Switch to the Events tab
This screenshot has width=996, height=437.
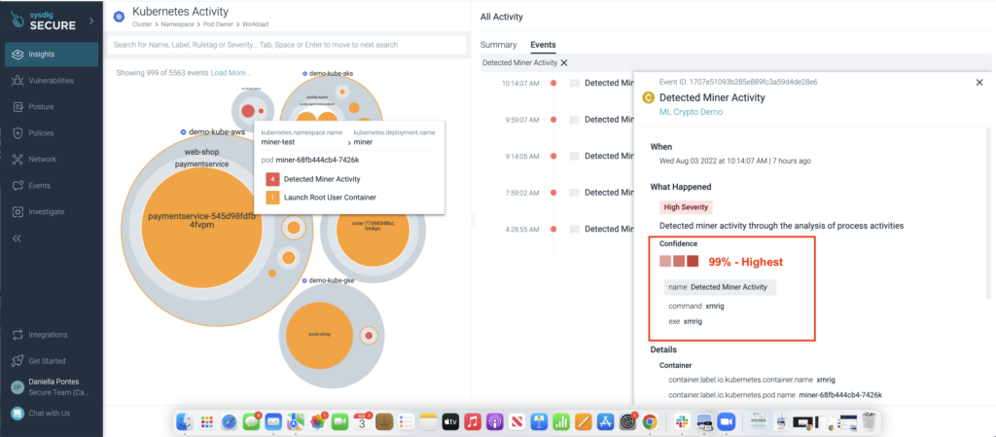tap(543, 45)
